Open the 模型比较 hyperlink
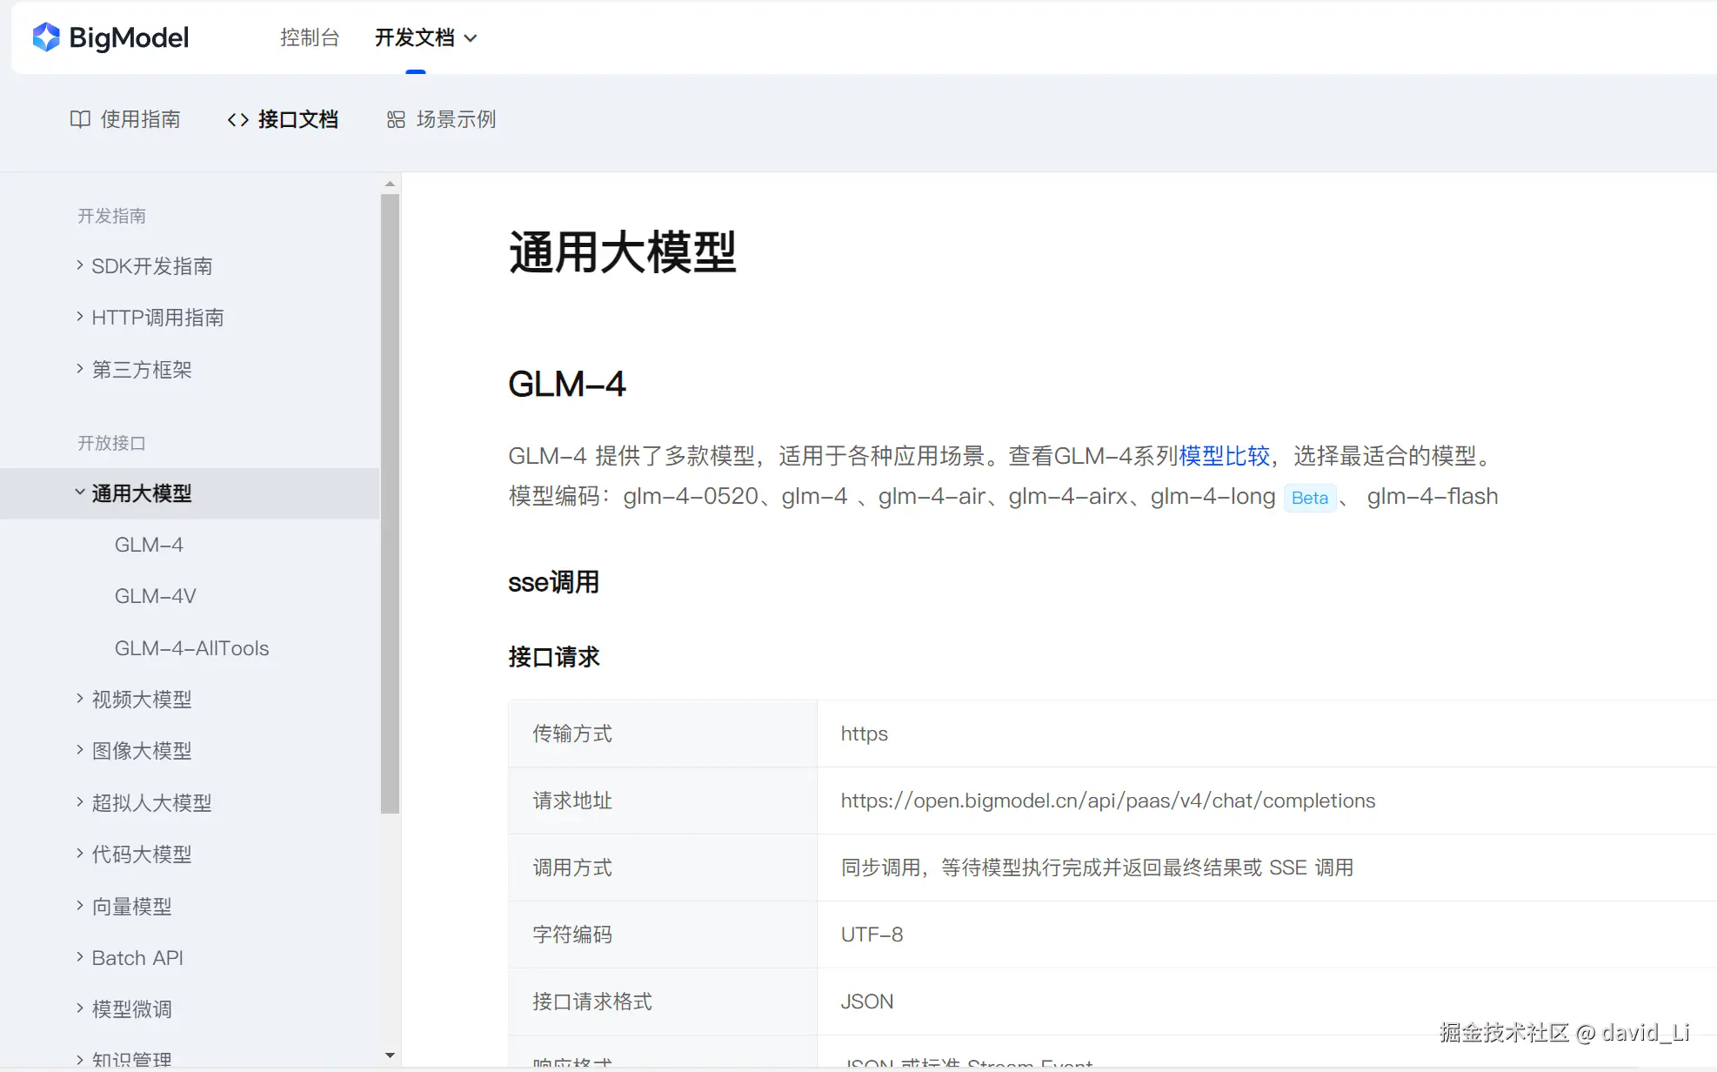 1224,456
